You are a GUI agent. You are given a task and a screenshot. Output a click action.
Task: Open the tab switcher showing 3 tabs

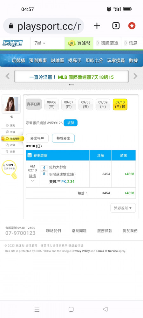pos(116,26)
